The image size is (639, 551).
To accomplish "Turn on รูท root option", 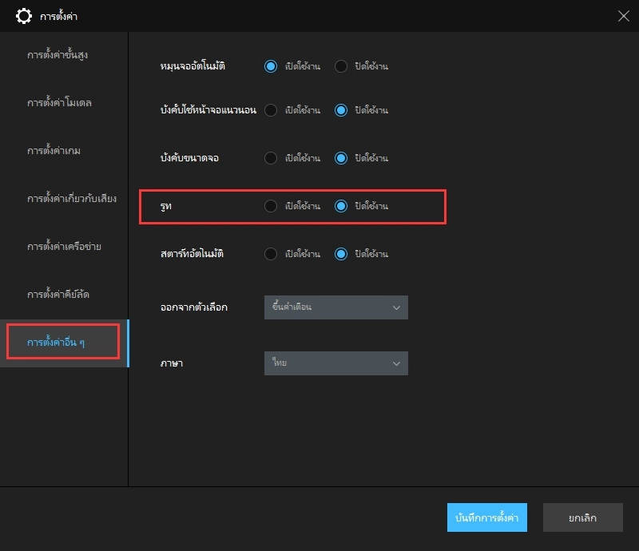I will tap(271, 206).
